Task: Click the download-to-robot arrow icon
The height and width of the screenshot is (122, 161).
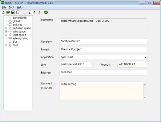Action: (30, 12)
